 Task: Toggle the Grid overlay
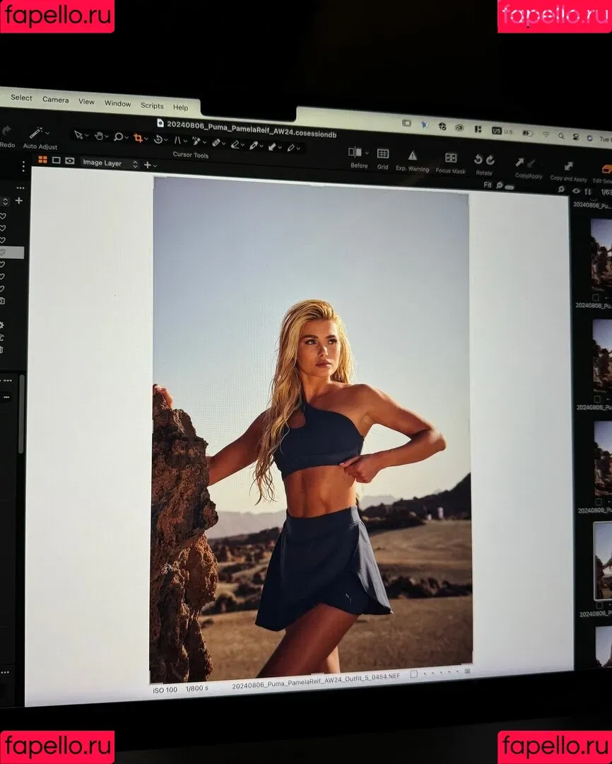(x=382, y=154)
